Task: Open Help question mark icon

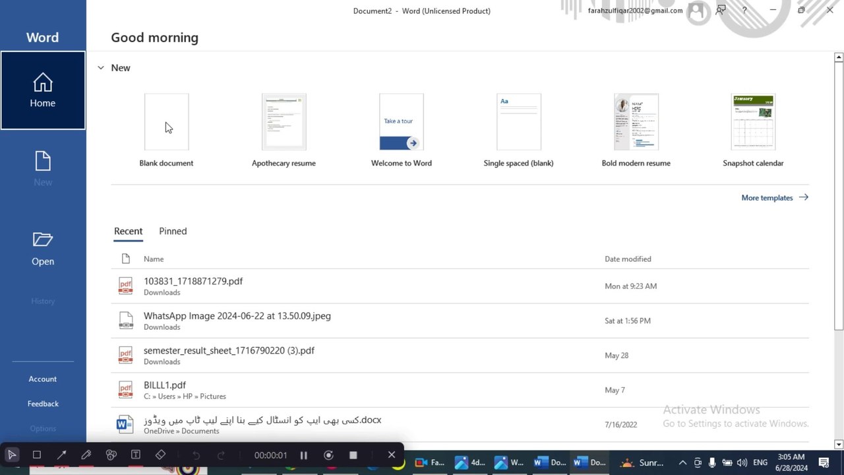Action: pos(744,10)
